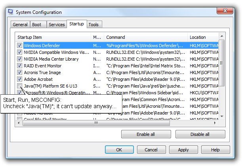The image size is (242, 166).
Task: Click the Enable all button
Action: 146,134
